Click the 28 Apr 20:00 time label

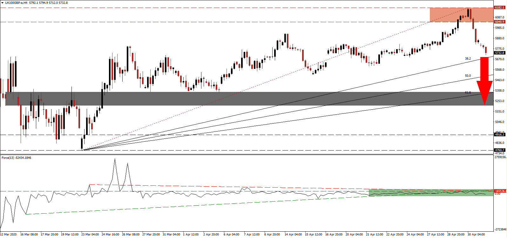pos(456,235)
